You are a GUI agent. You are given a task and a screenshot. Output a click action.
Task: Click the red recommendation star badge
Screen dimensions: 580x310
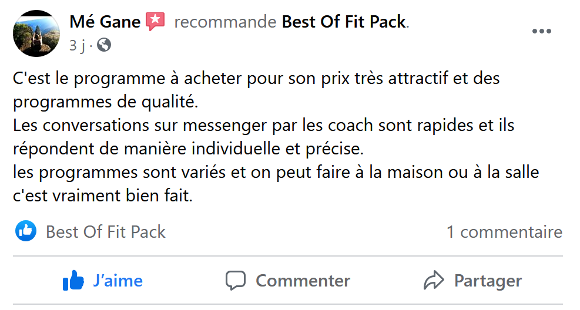pos(155,22)
